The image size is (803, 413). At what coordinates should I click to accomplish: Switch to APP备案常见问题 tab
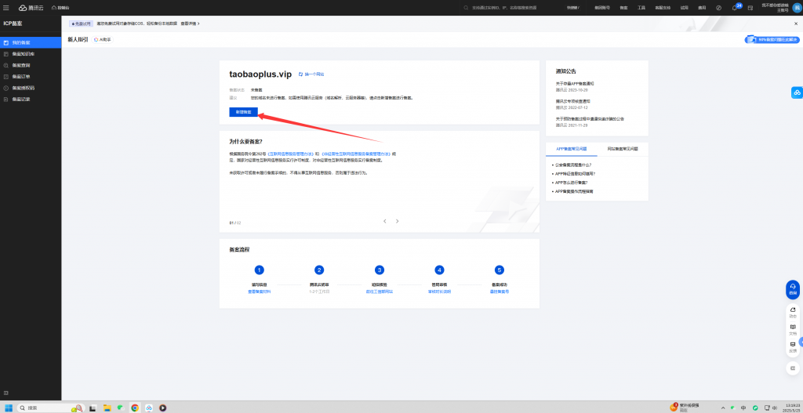[x=572, y=149]
